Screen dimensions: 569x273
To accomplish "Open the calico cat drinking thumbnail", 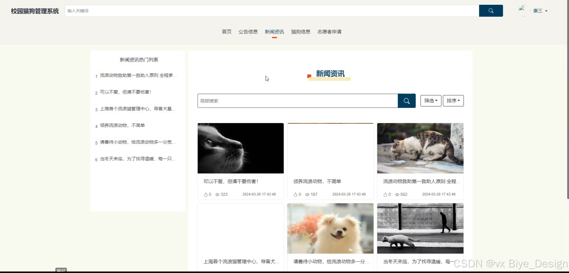I will coord(420,148).
